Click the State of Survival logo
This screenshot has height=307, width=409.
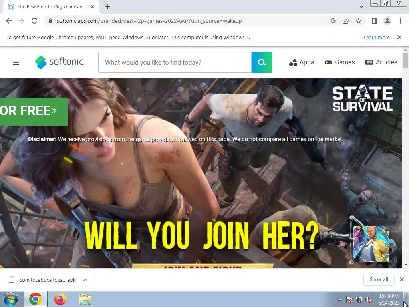tap(363, 99)
